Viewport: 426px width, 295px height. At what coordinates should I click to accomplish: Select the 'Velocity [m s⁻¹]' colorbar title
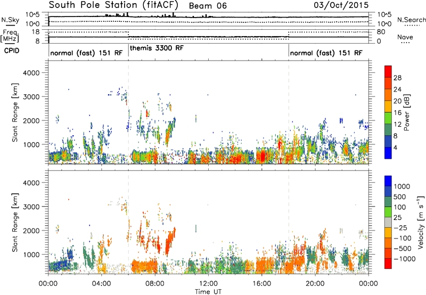coord(421,222)
